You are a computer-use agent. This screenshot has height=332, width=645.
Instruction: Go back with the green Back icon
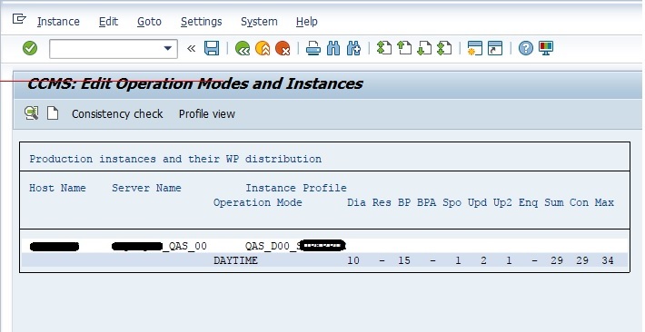pos(243,48)
